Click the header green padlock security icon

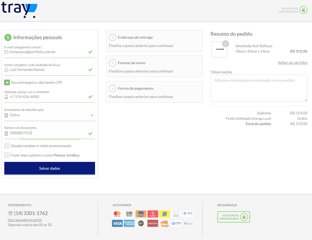coord(303,10)
